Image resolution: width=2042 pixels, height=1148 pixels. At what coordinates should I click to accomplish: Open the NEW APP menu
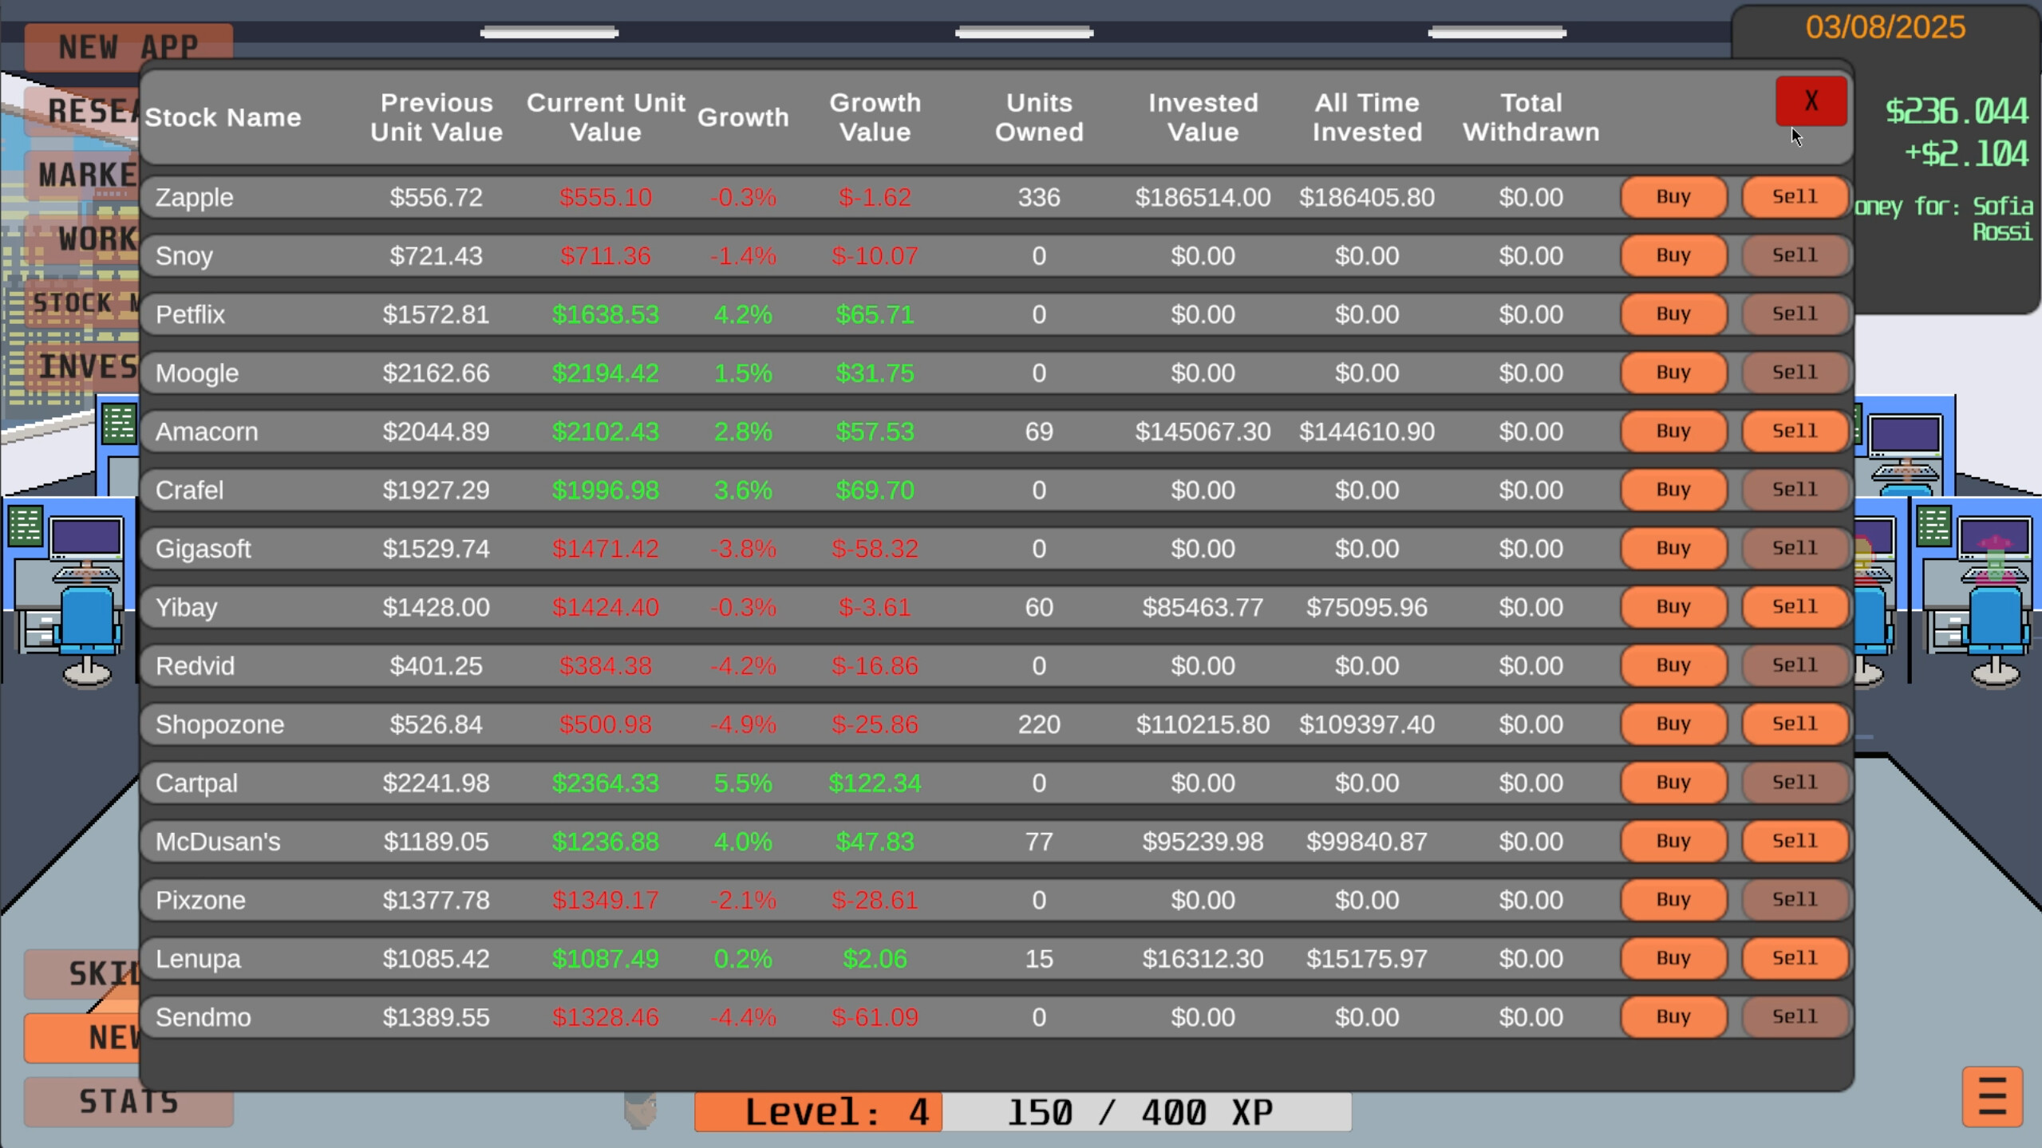point(128,46)
